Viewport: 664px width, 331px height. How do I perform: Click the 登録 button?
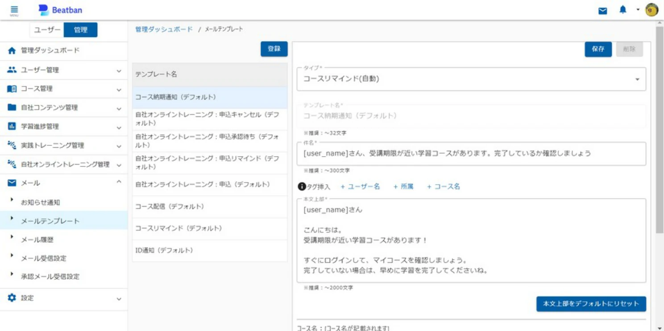point(274,49)
